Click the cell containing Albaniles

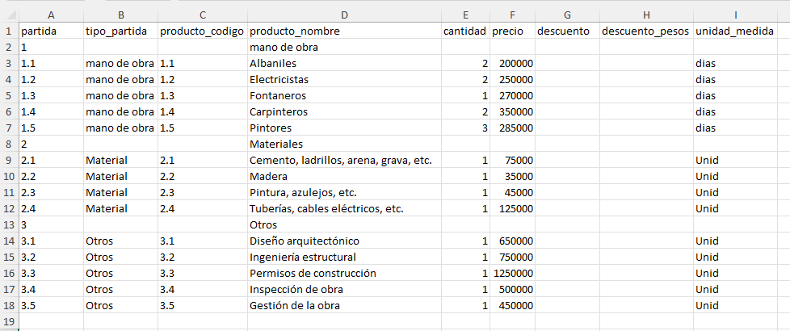344,64
